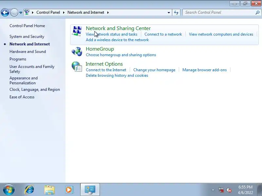The image size is (262, 196).
Task: Click View network status and tasks
Action: pyautogui.click(x=111, y=34)
